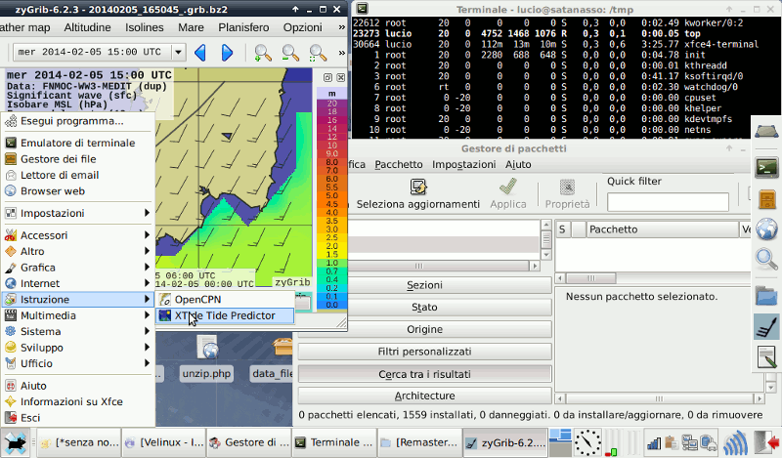This screenshot has width=782, height=458.
Task: Expand the Sviluppo submenu
Action: 77,348
